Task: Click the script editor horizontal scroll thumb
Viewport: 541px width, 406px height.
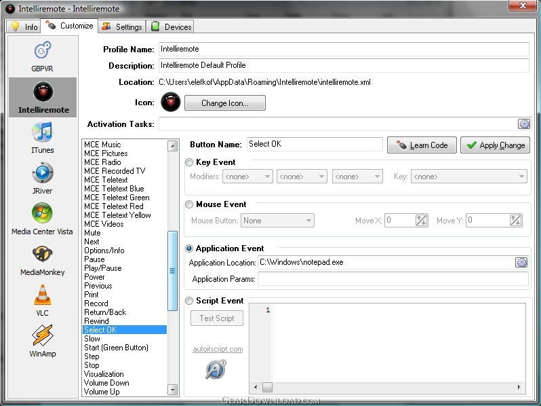Action: pos(267,387)
